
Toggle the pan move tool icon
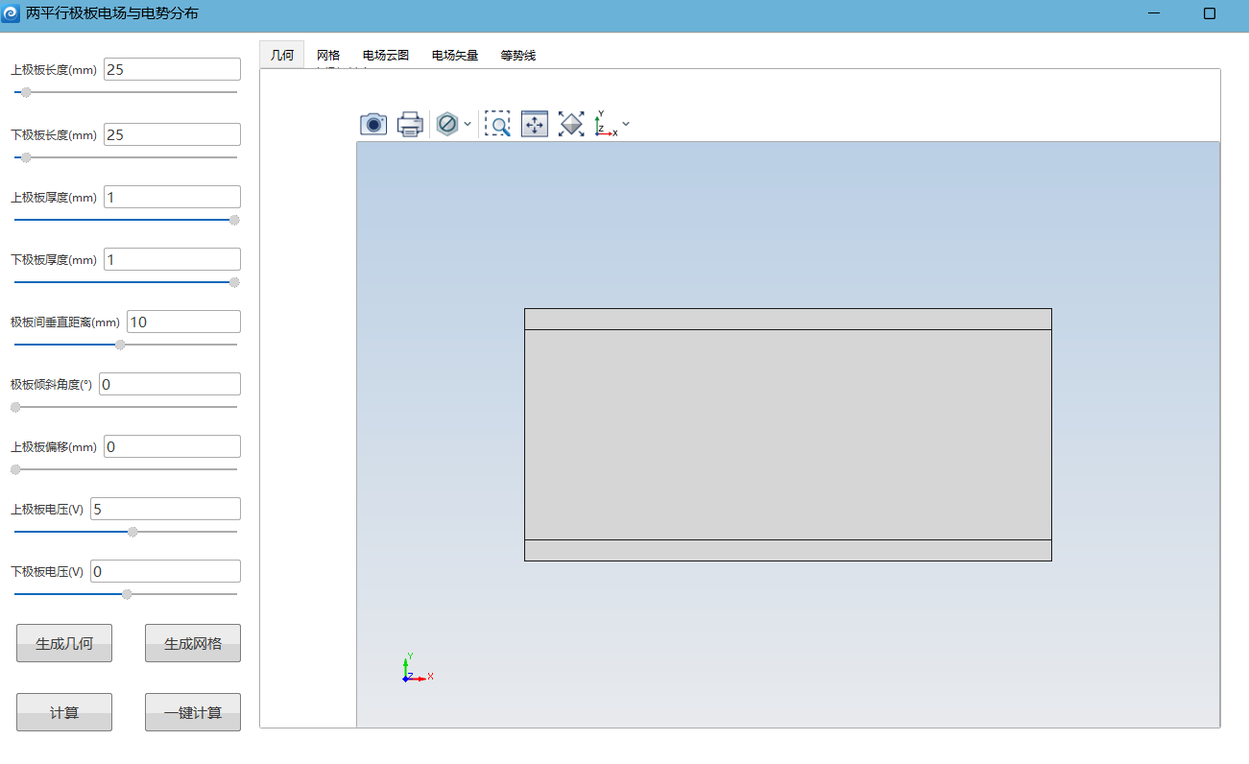pos(535,124)
